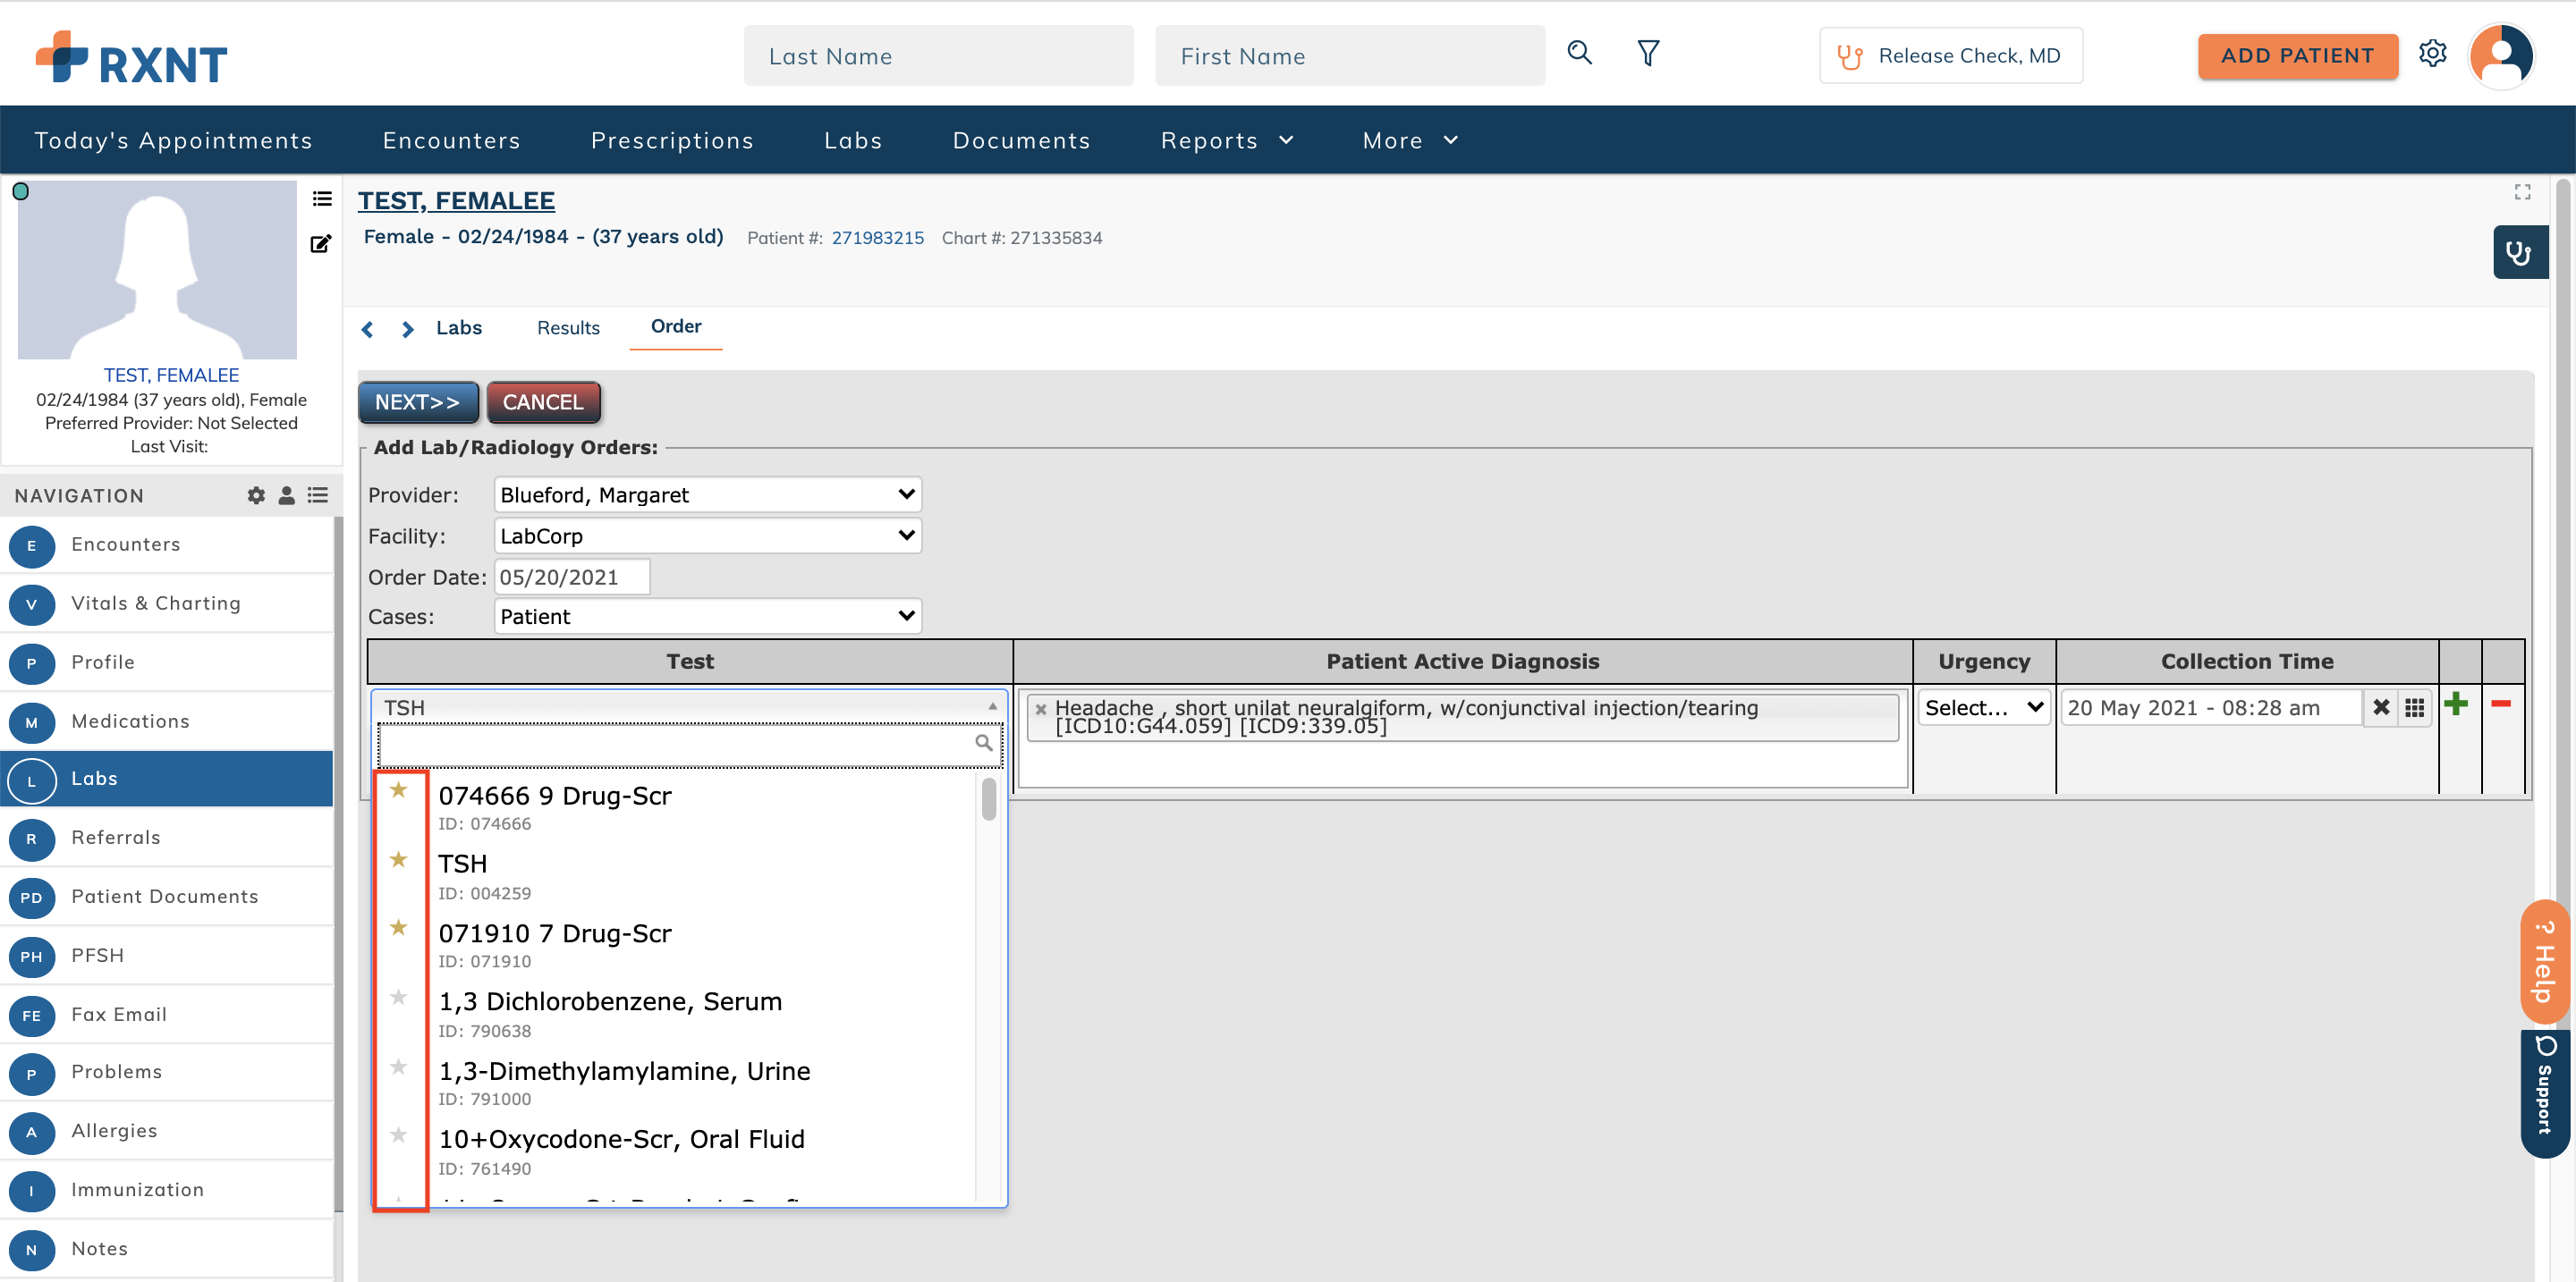
Task: Click the patient search magnifier icon
Action: (1579, 53)
